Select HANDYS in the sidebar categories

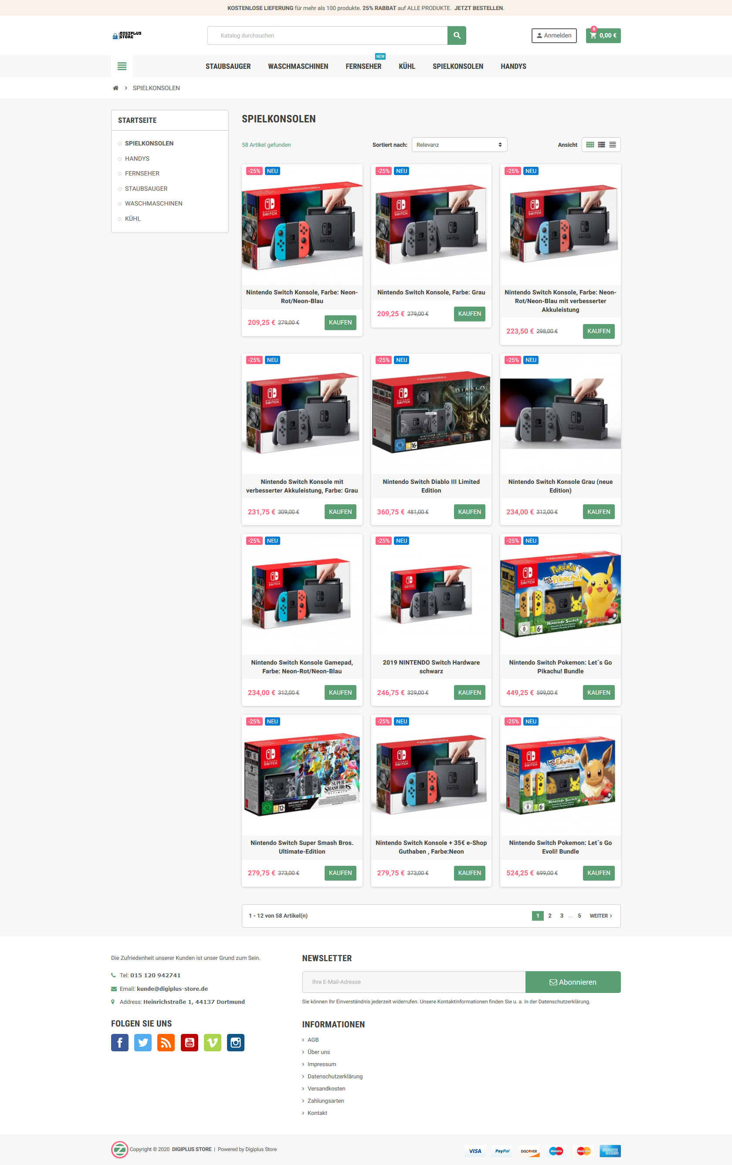(x=137, y=159)
